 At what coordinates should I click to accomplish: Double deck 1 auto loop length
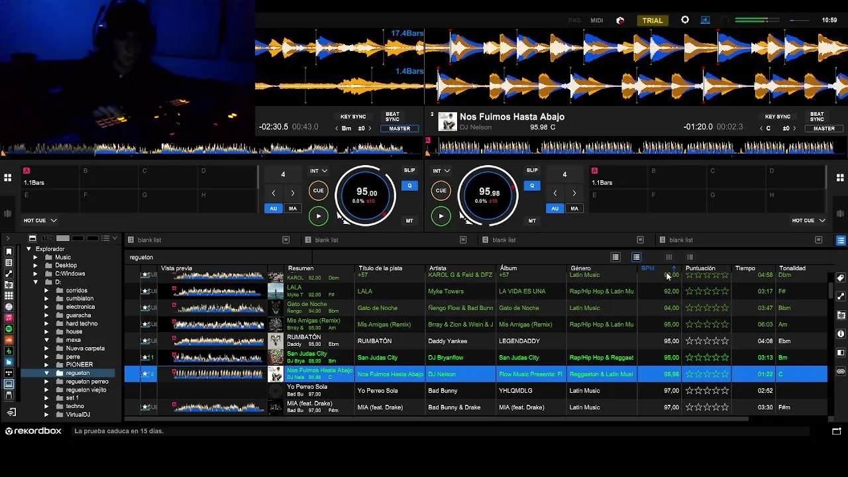[x=292, y=193]
